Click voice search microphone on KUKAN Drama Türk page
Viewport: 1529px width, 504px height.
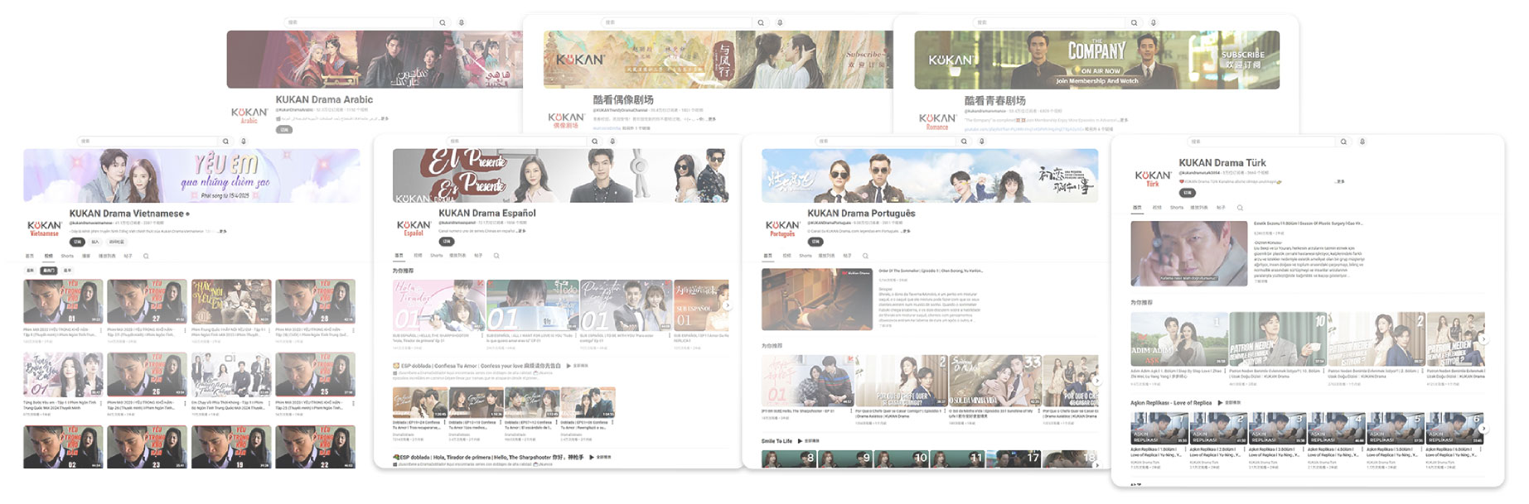pos(1362,142)
